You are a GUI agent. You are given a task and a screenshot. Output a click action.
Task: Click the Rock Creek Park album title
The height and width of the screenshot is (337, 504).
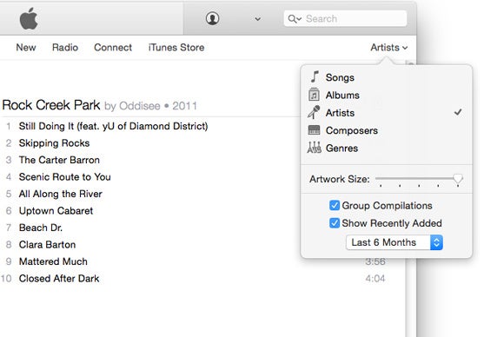coord(51,105)
